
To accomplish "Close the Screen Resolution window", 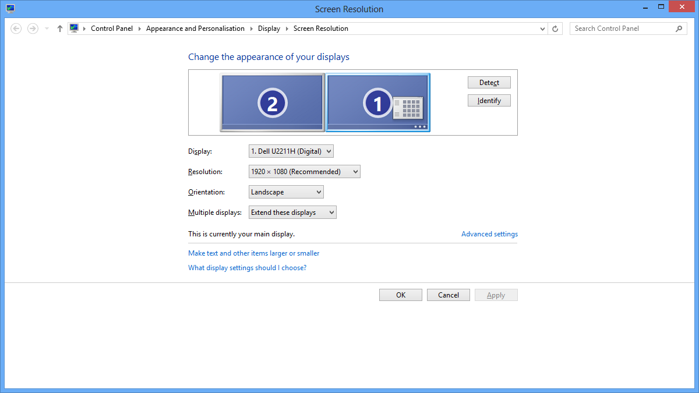I will coord(682,6).
